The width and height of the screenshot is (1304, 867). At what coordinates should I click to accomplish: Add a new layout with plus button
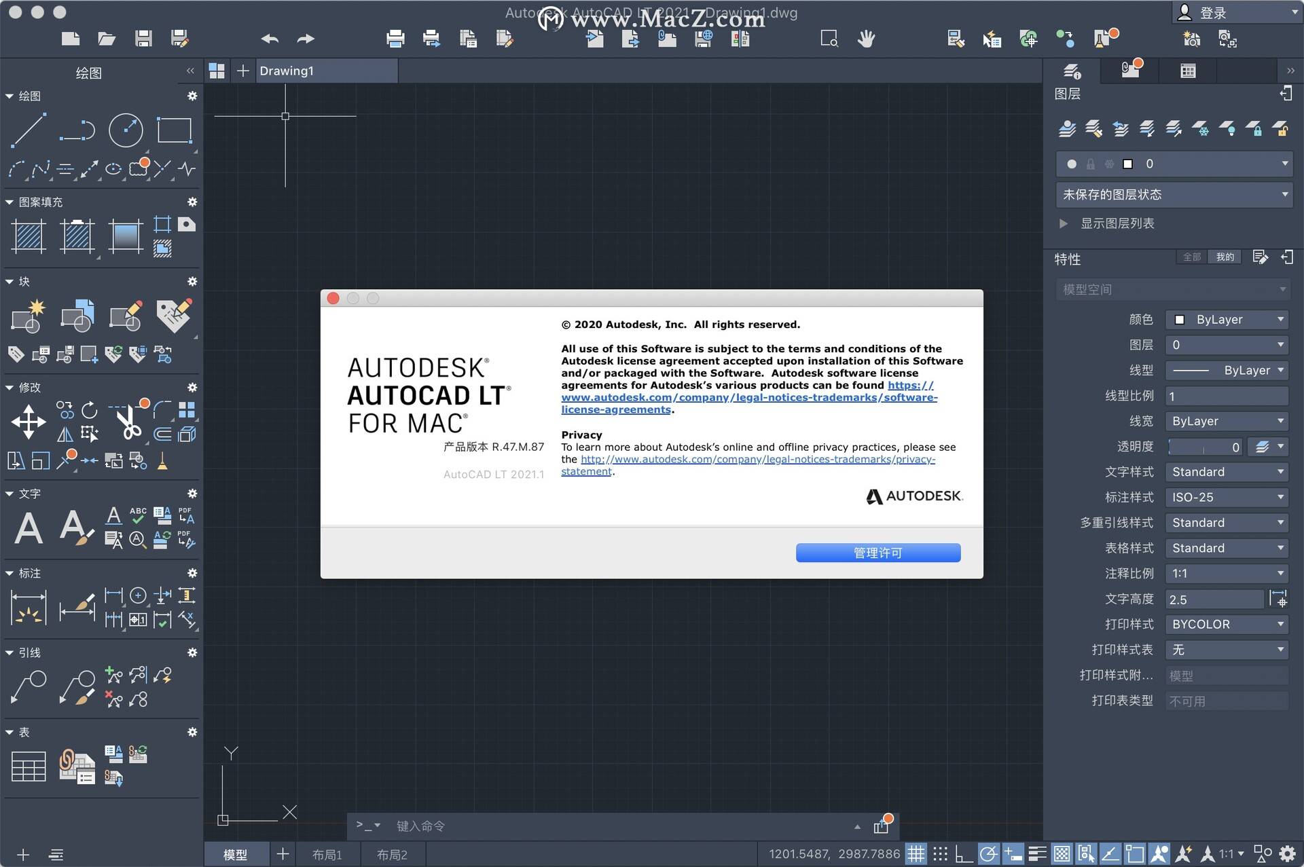click(x=283, y=854)
